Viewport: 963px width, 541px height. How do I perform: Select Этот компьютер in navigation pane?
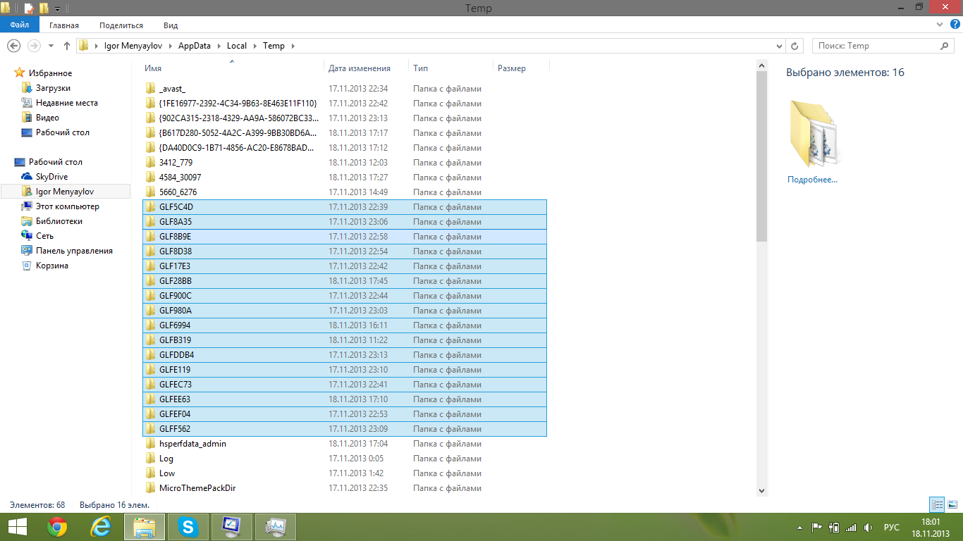[67, 206]
